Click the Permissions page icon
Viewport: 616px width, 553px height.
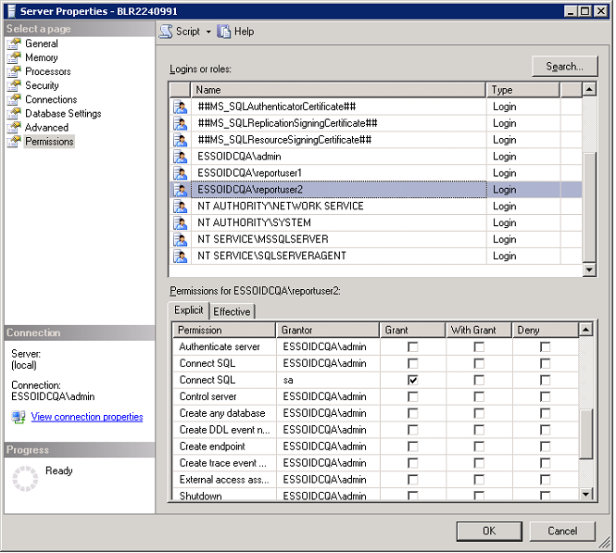(x=14, y=142)
